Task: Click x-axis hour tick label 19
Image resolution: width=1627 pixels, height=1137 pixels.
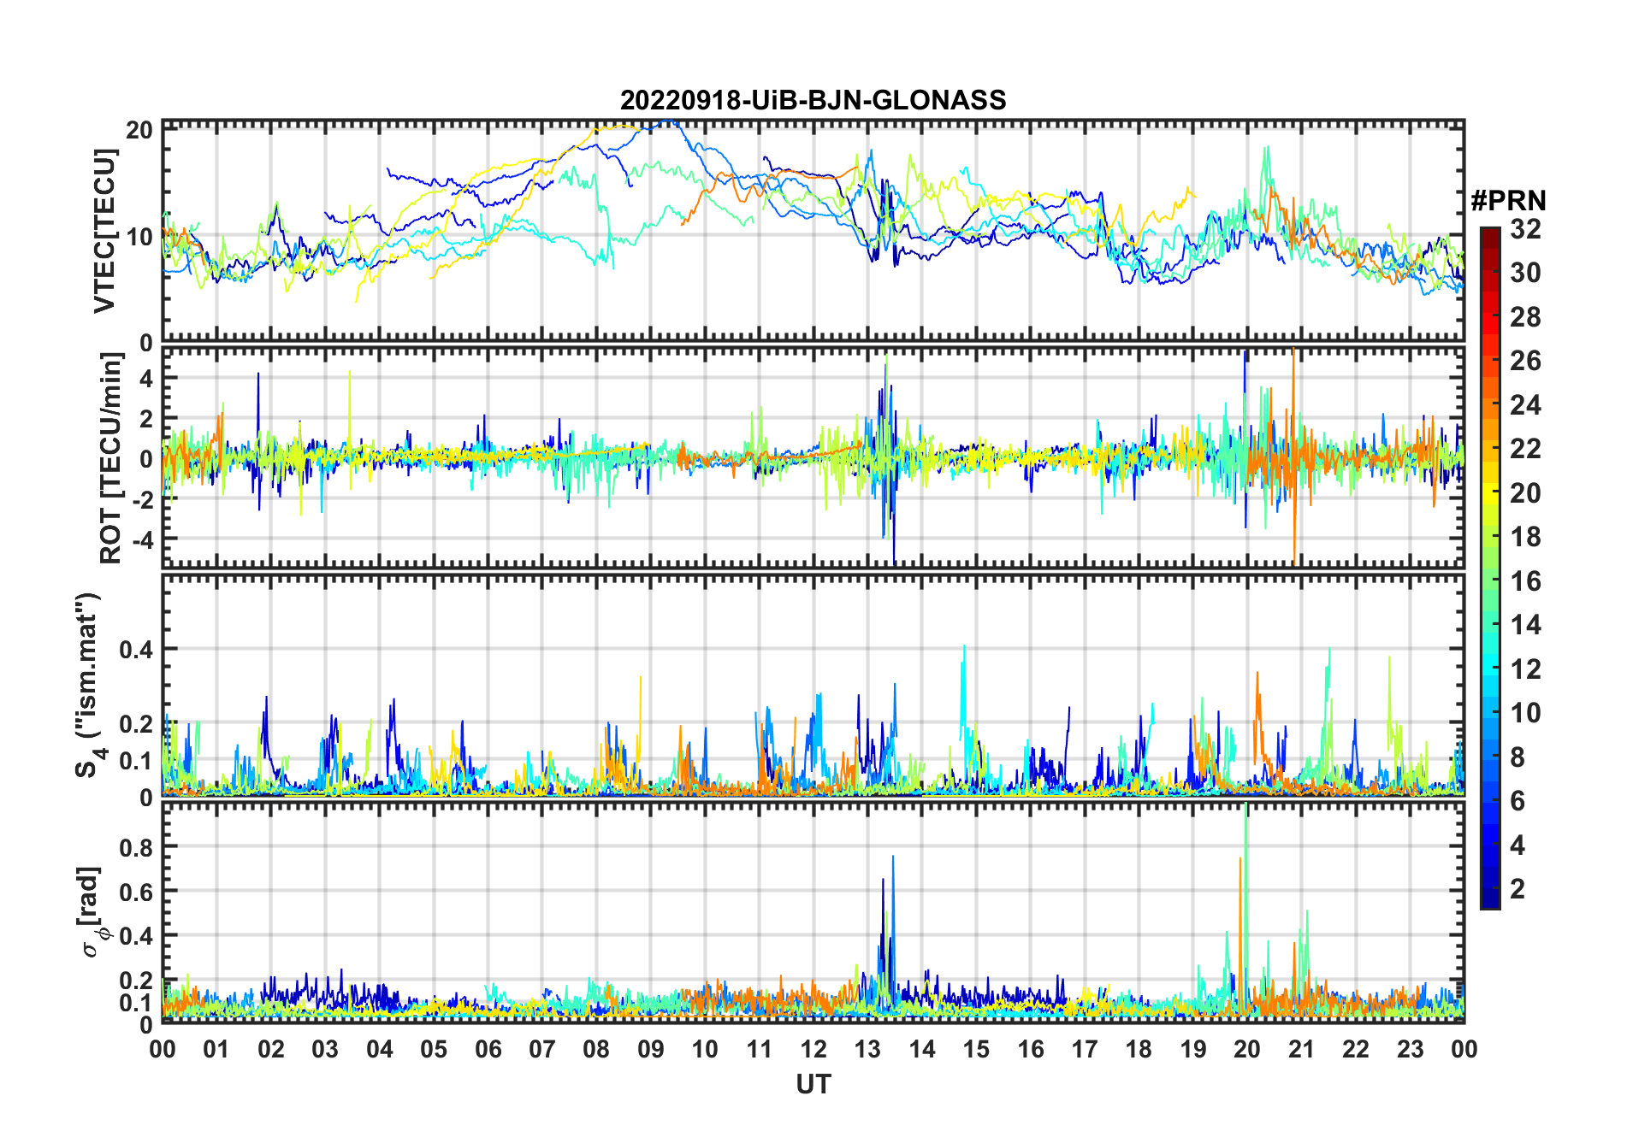Action: click(1193, 1050)
